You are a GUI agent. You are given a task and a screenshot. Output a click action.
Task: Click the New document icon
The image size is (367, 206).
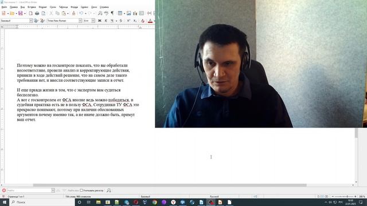pyautogui.click(x=4, y=13)
